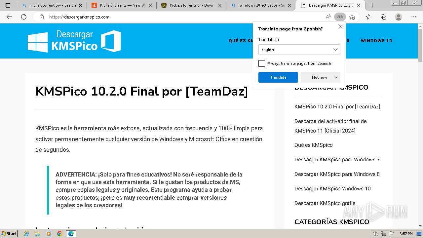Open Edge from taskbar

tap(71, 234)
